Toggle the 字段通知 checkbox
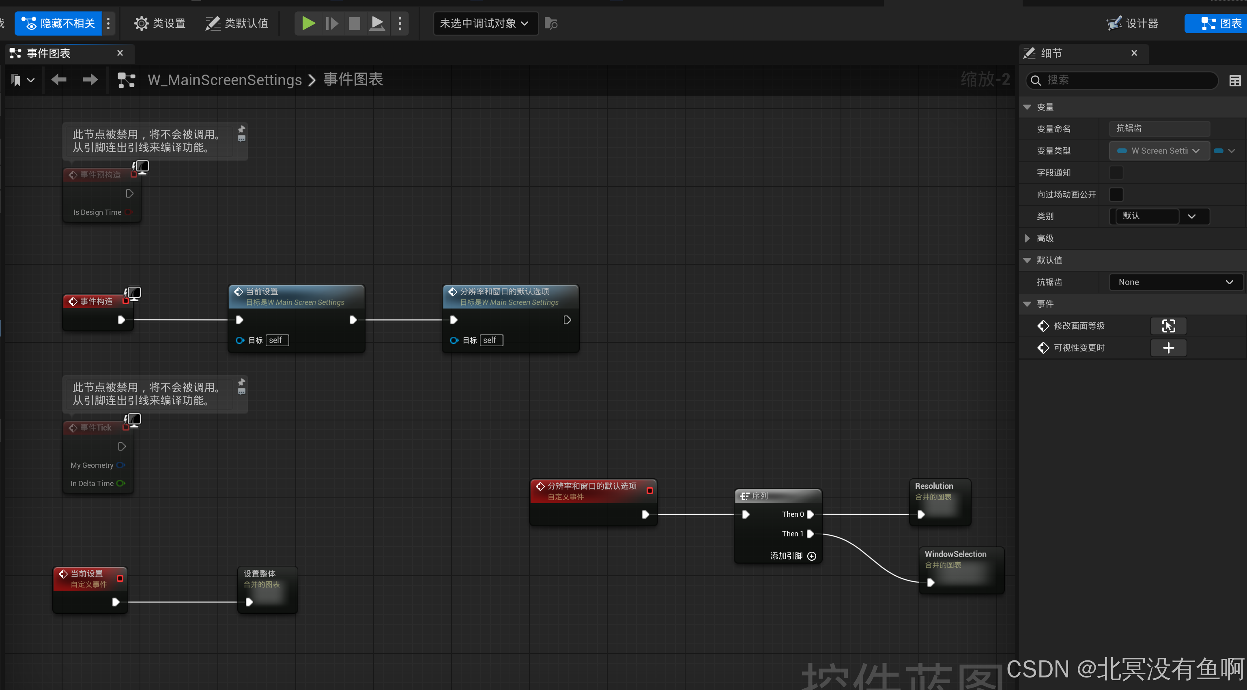 [1116, 172]
